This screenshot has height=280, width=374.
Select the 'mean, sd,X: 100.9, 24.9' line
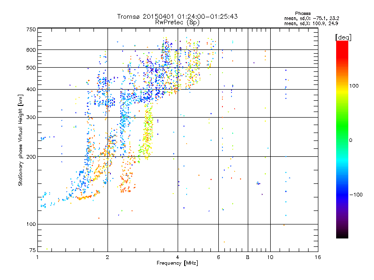pos(311,23)
